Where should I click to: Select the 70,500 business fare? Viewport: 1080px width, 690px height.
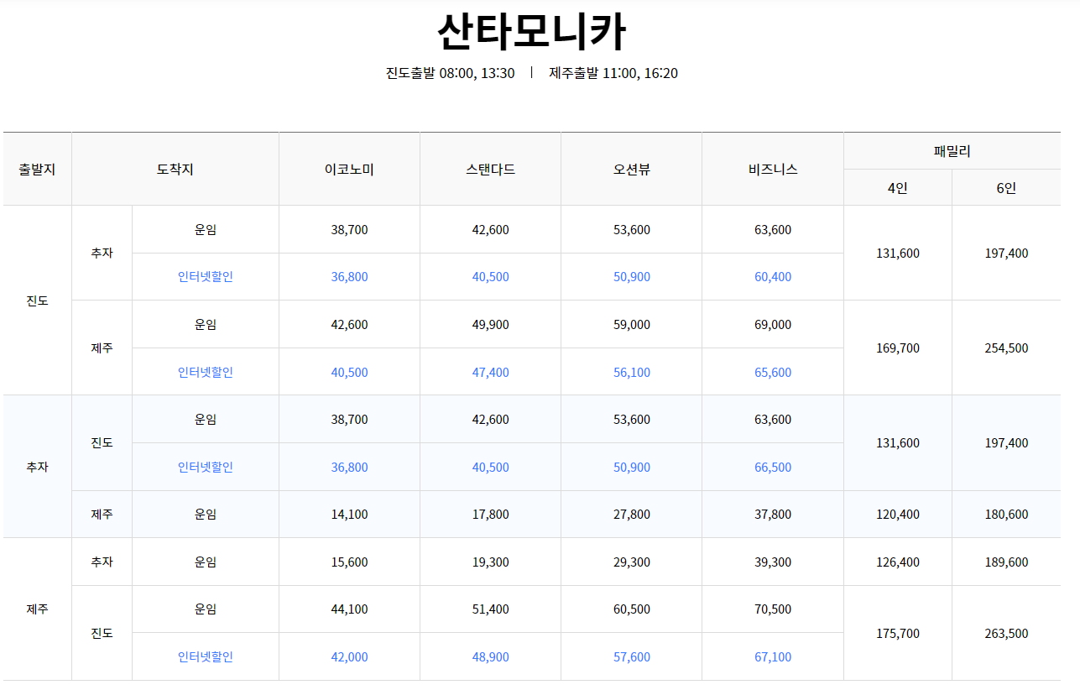click(x=773, y=609)
